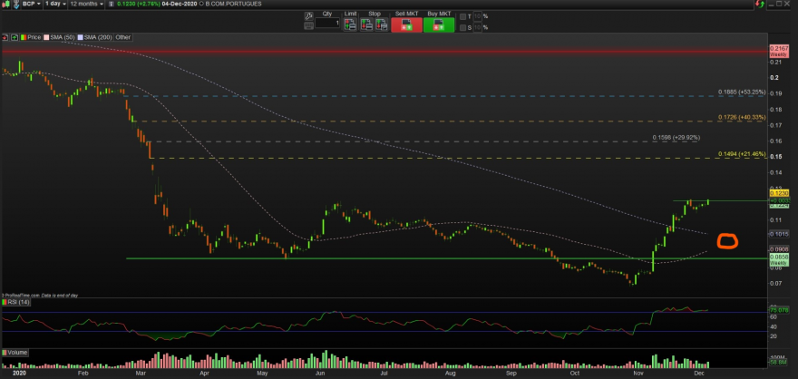
Task: Enable the T percent checkbox
Action: 462,16
